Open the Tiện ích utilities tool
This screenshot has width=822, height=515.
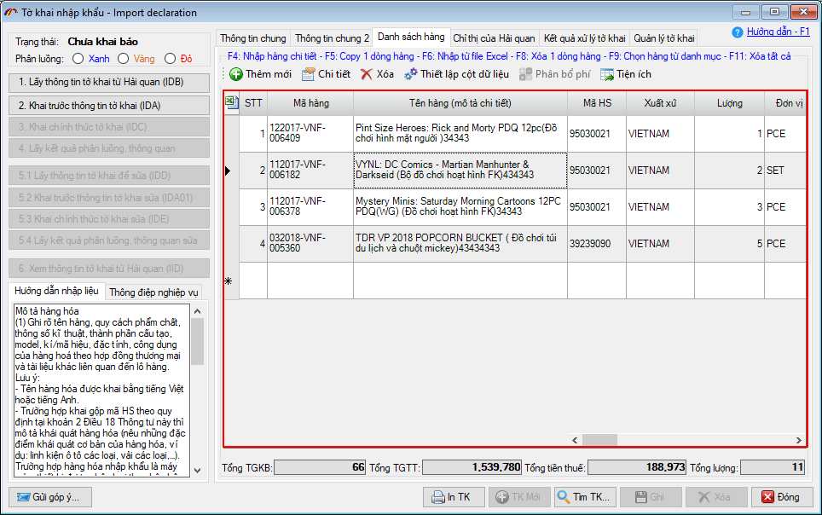click(x=607, y=74)
